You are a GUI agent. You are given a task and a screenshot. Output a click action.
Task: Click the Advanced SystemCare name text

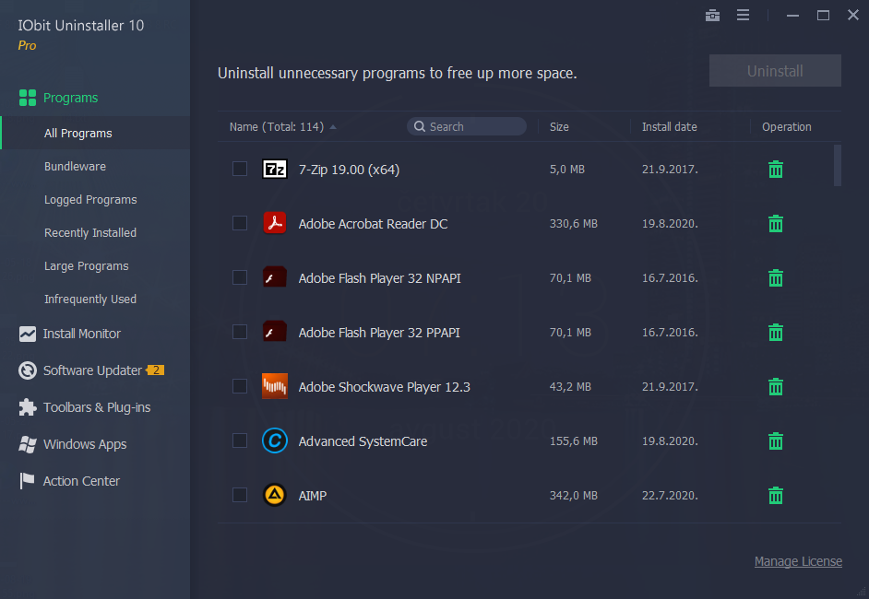point(363,441)
